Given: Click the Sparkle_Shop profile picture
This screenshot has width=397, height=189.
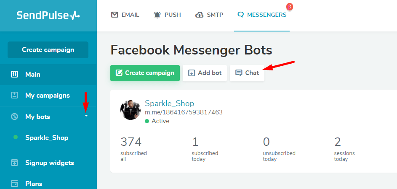Looking at the screenshot, I should 131,110.
